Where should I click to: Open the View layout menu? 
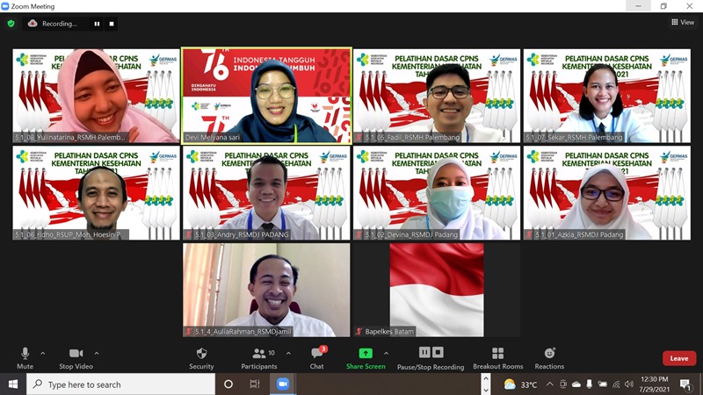pos(682,23)
